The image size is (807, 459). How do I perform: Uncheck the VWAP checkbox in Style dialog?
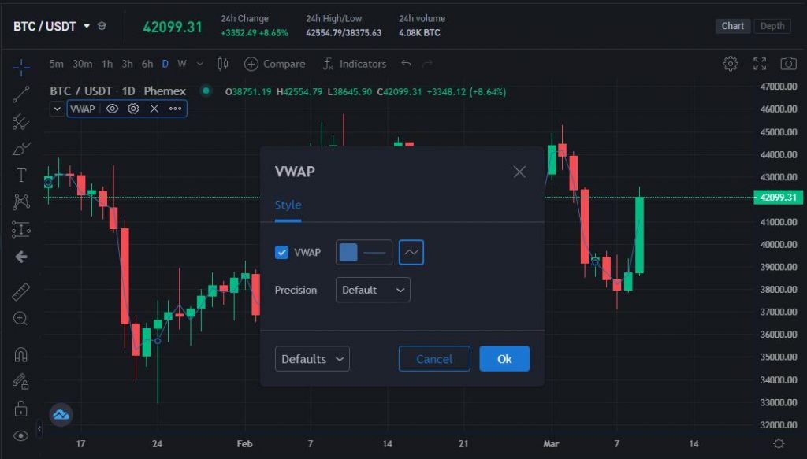tap(282, 252)
